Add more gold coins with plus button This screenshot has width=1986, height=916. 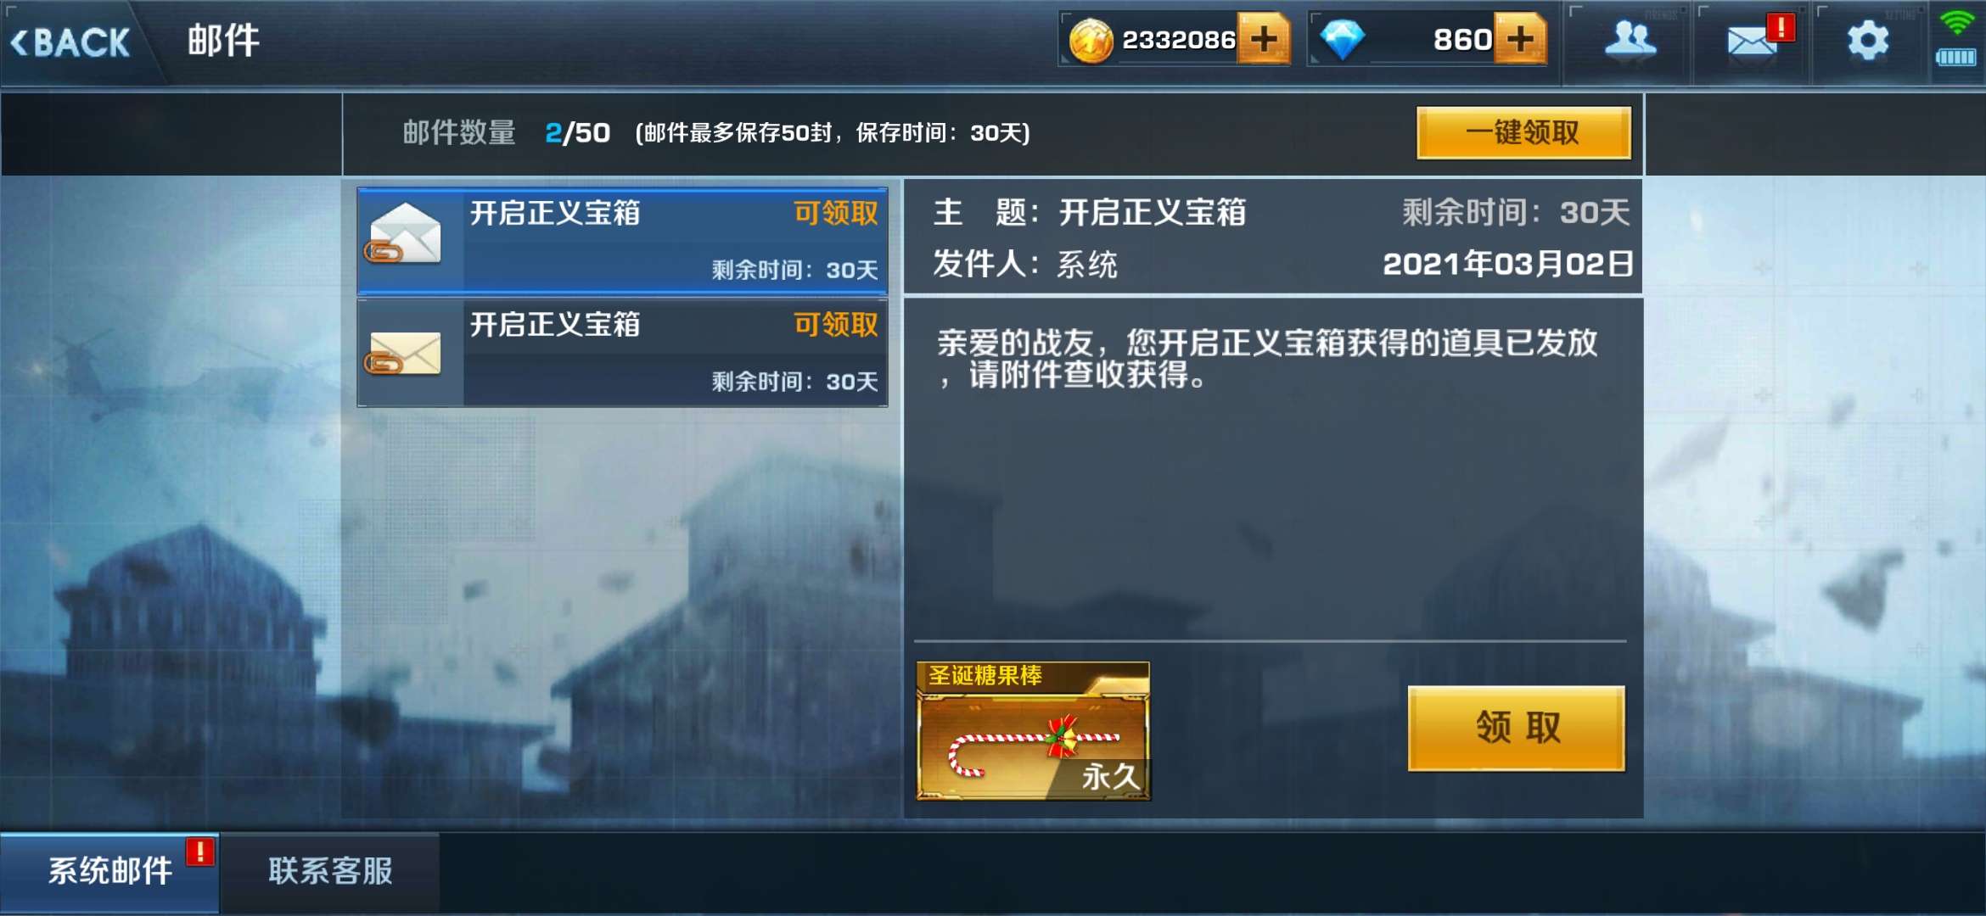[x=1264, y=39]
